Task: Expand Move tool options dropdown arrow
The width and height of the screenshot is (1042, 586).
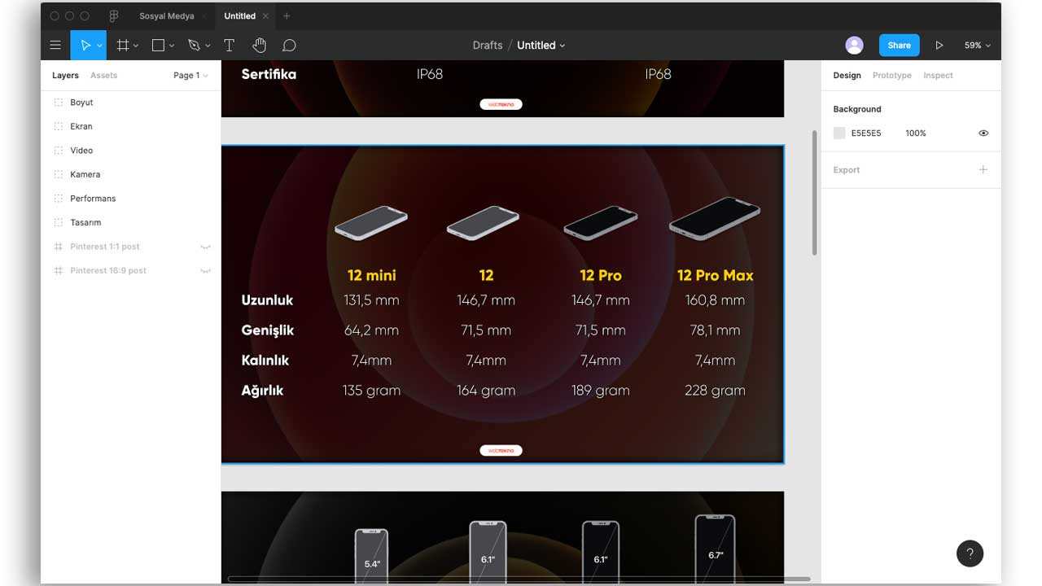Action: coord(99,46)
